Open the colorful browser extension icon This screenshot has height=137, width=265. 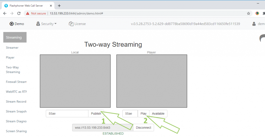tap(257, 13)
